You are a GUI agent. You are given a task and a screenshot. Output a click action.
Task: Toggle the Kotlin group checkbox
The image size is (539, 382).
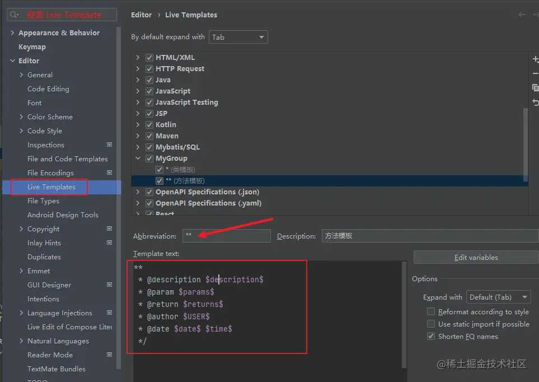coord(149,124)
